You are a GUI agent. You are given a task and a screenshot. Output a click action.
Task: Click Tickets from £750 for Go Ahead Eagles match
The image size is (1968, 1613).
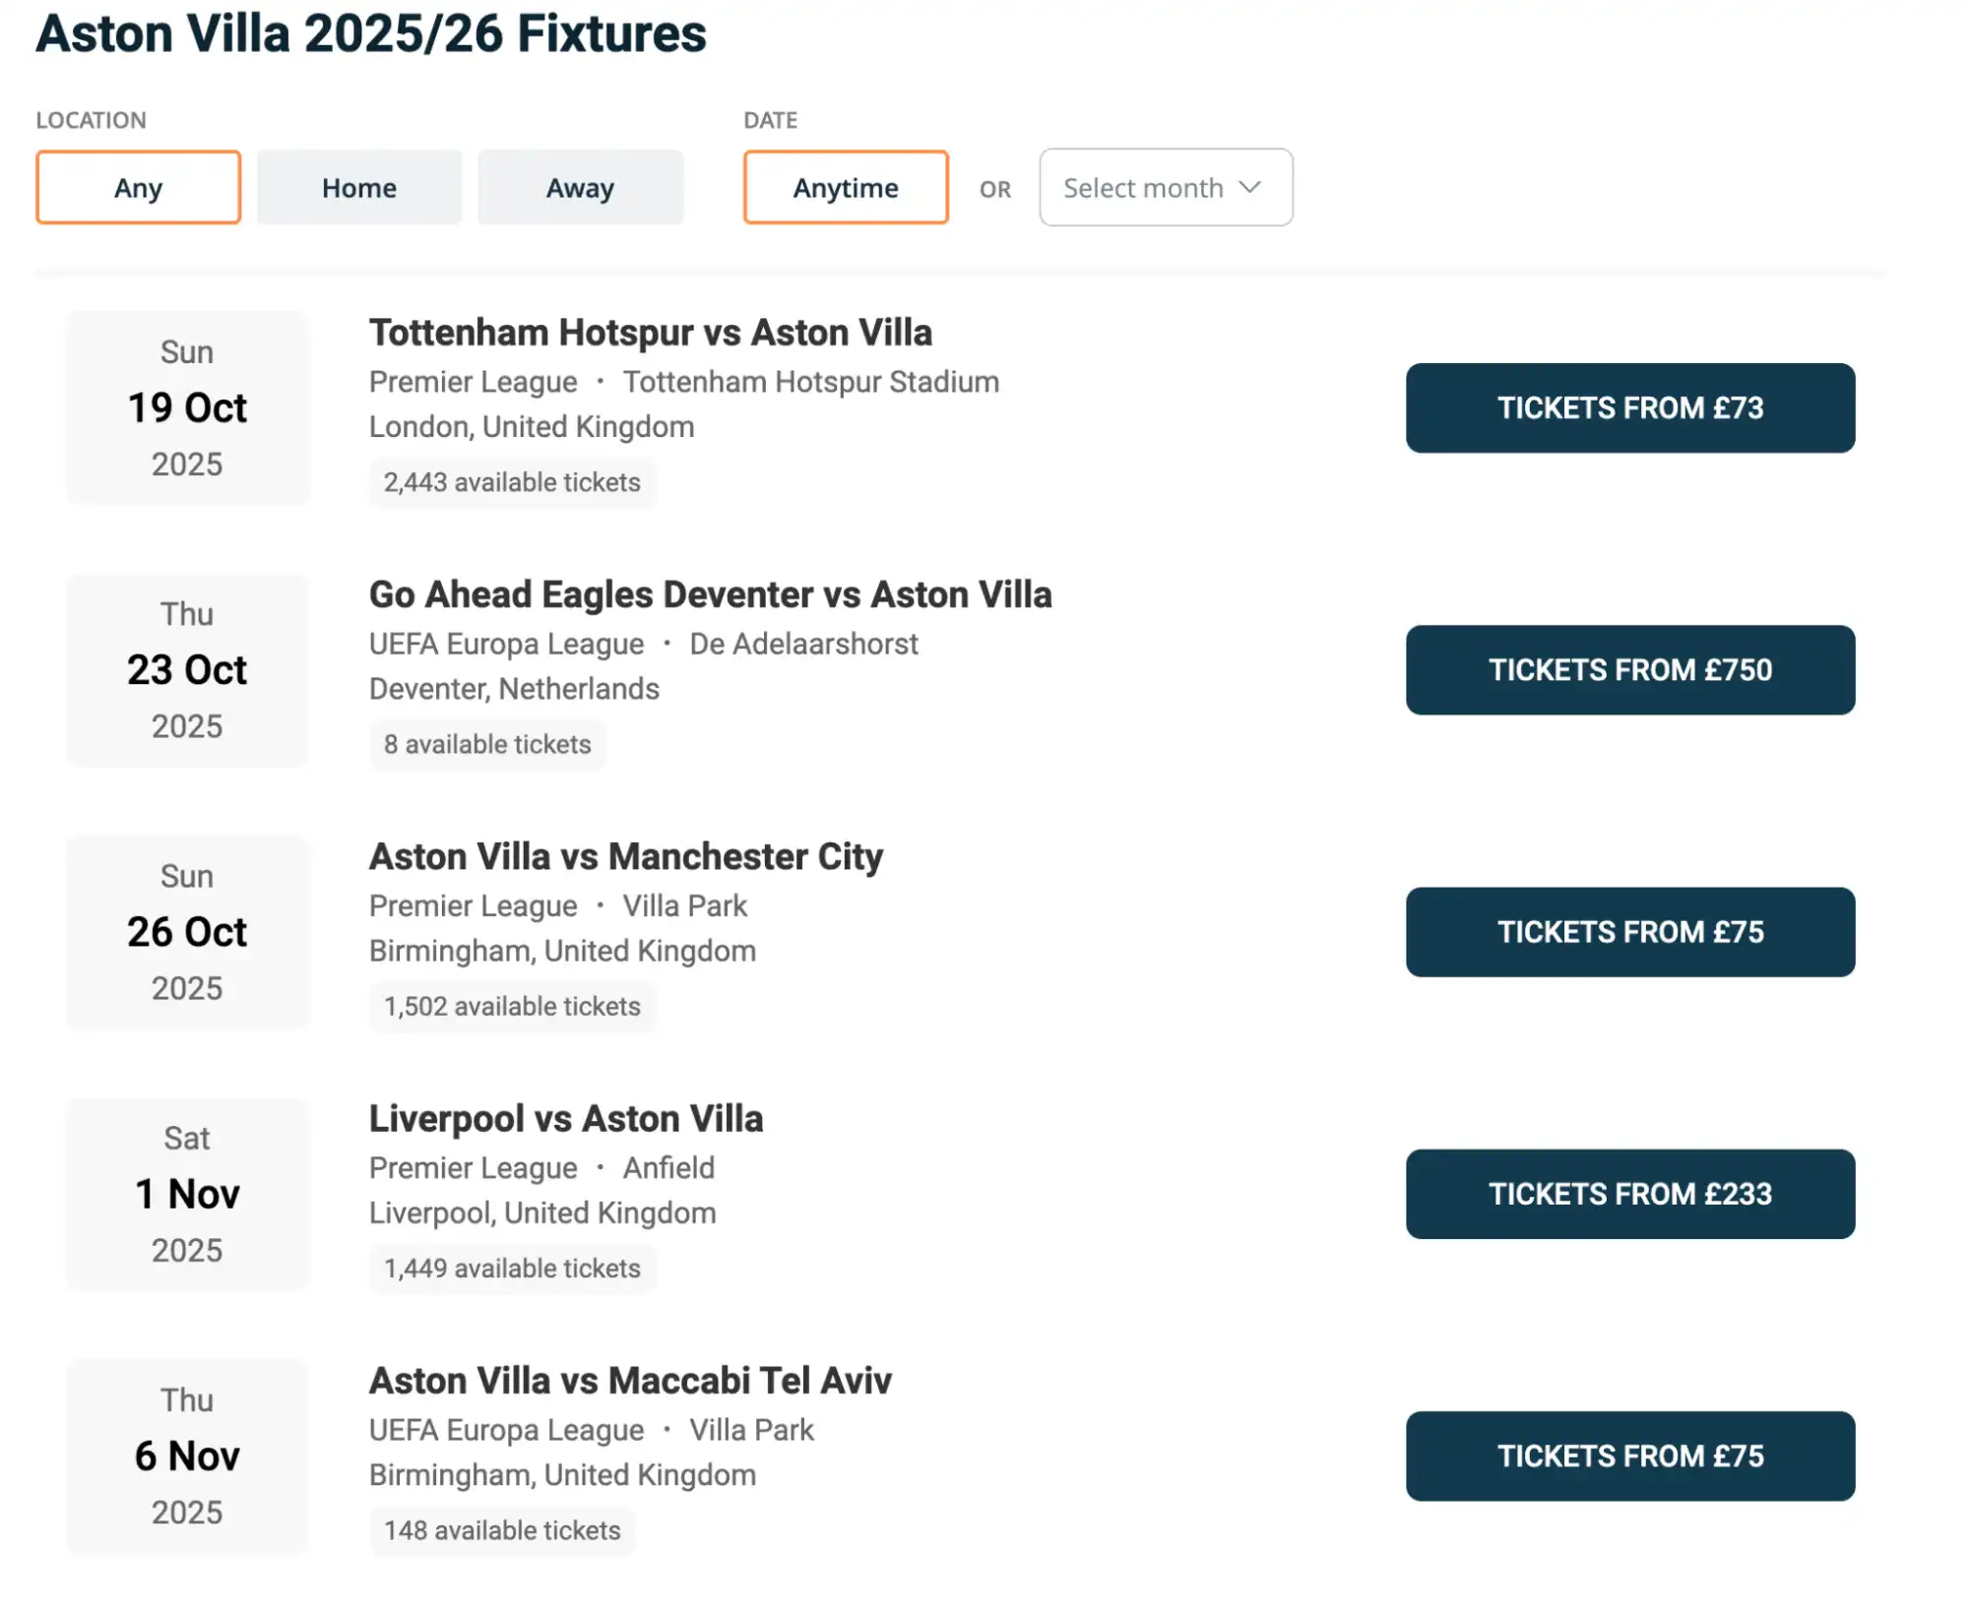[1629, 670]
